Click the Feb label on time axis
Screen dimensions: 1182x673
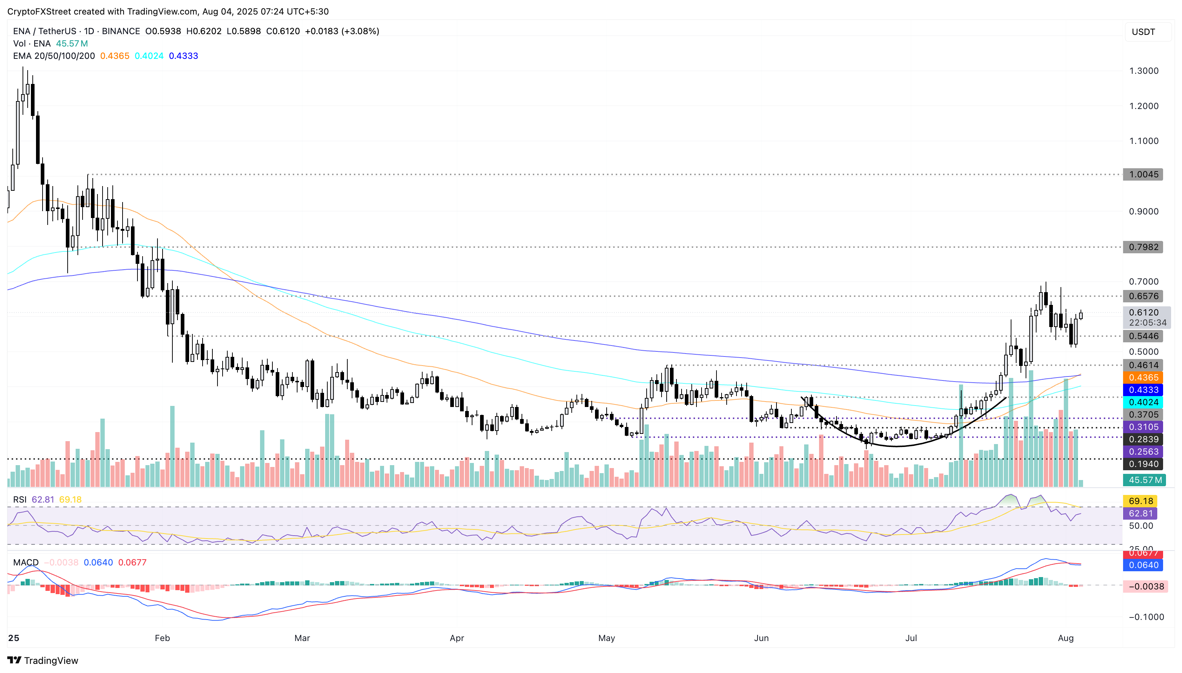pyautogui.click(x=162, y=638)
